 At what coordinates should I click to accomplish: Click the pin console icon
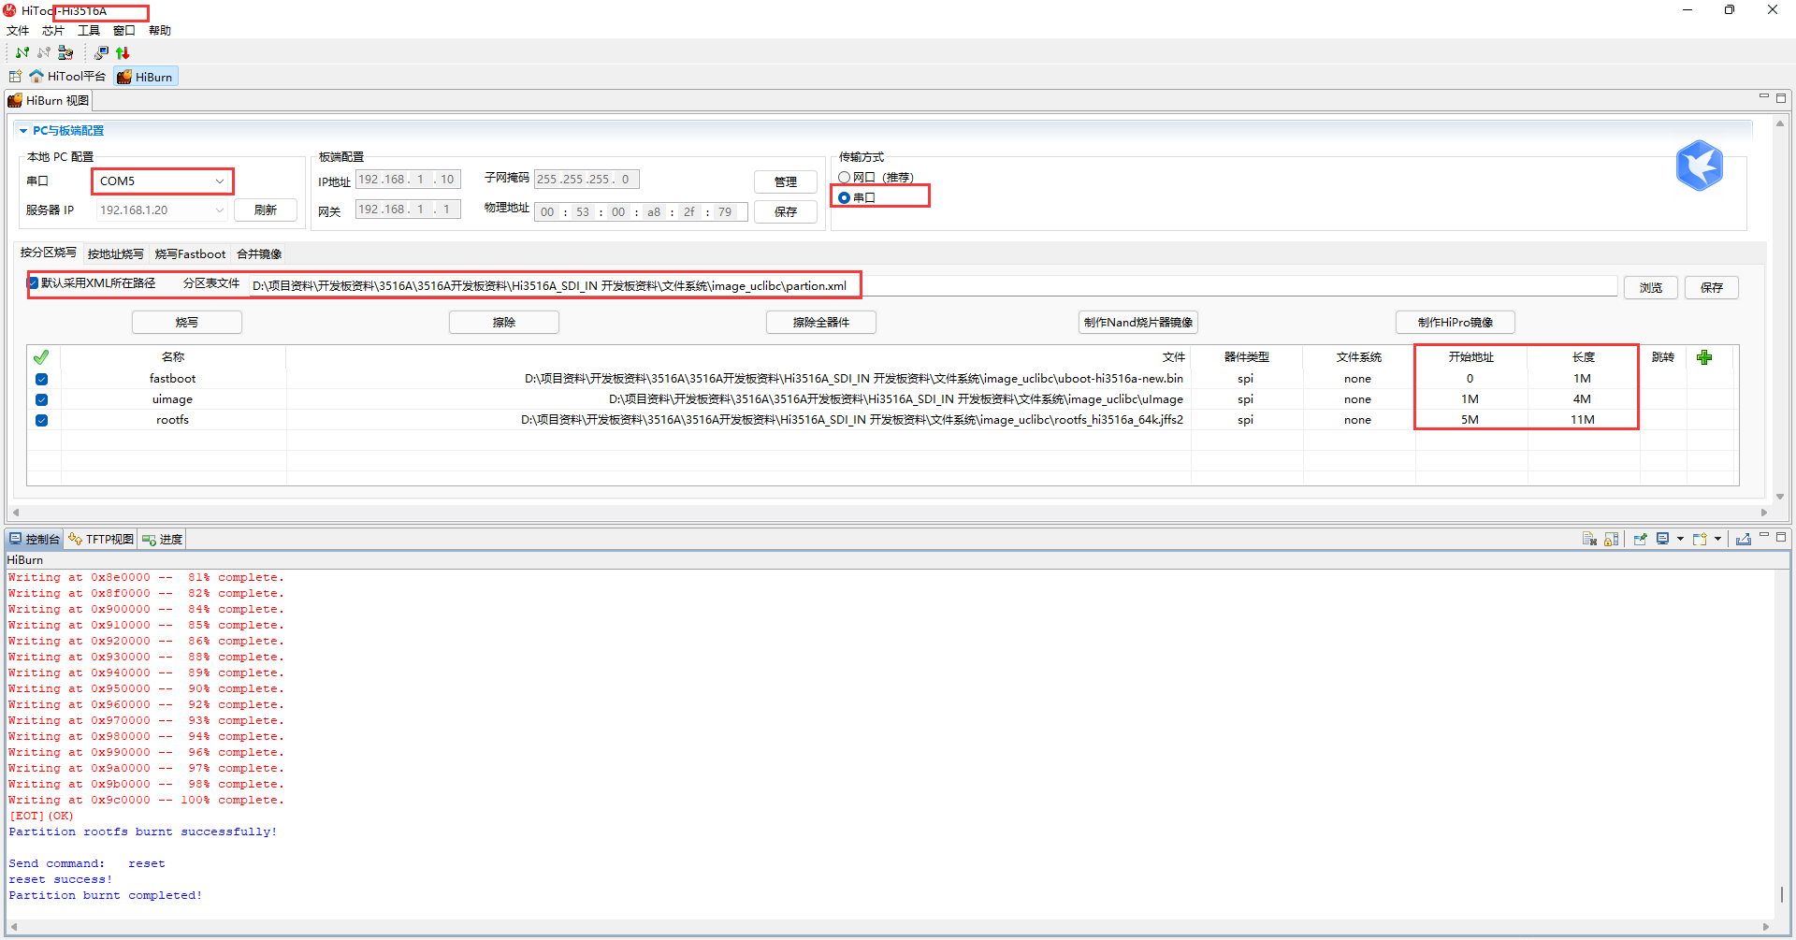(1640, 539)
